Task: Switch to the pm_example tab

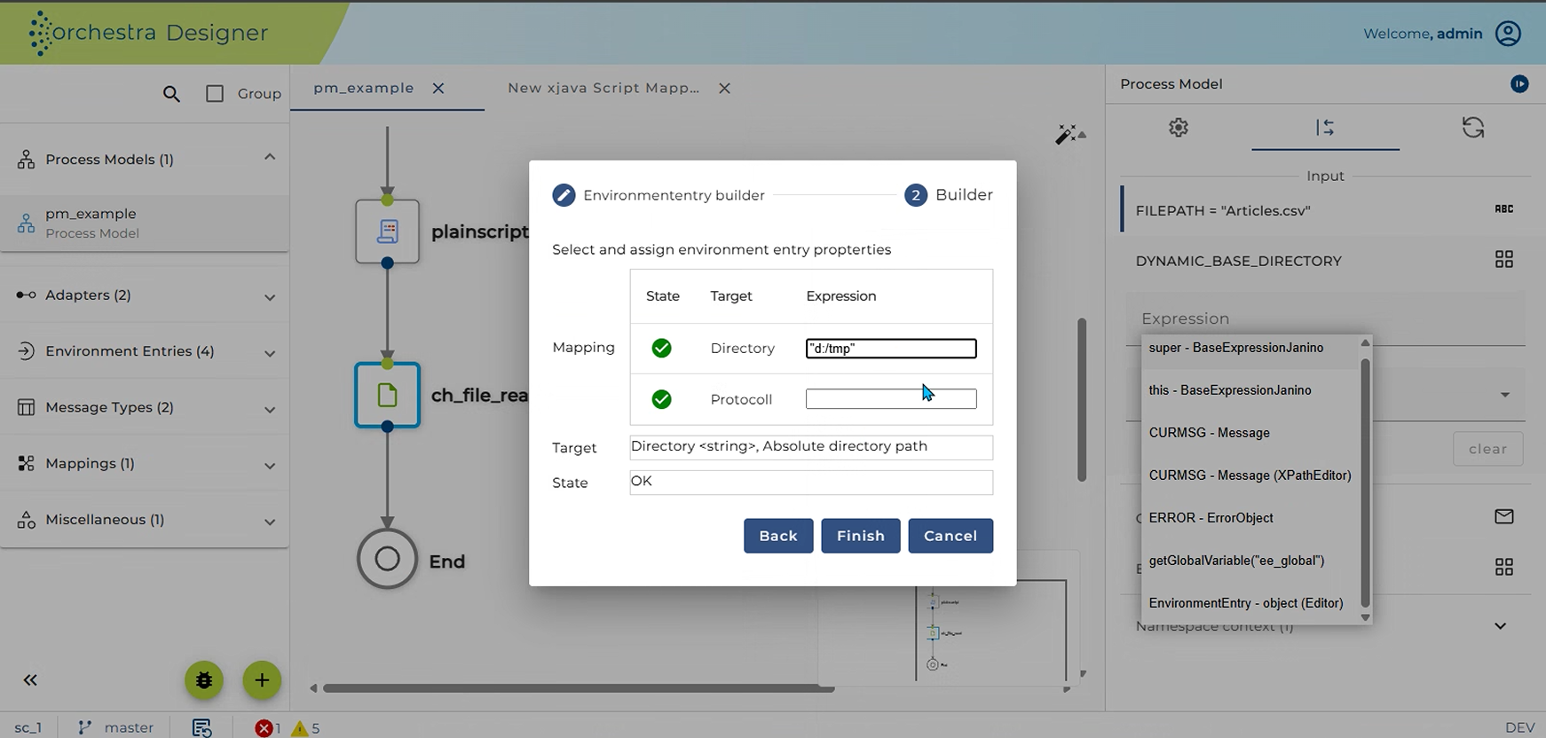Action: point(364,88)
